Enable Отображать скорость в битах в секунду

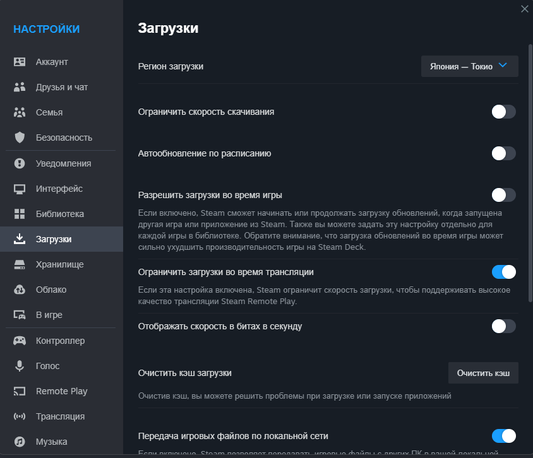[503, 326]
